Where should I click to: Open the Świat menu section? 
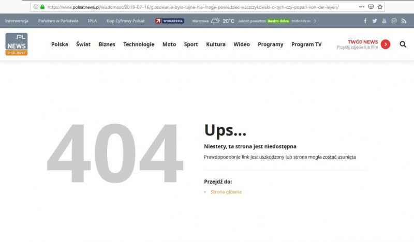pos(83,44)
